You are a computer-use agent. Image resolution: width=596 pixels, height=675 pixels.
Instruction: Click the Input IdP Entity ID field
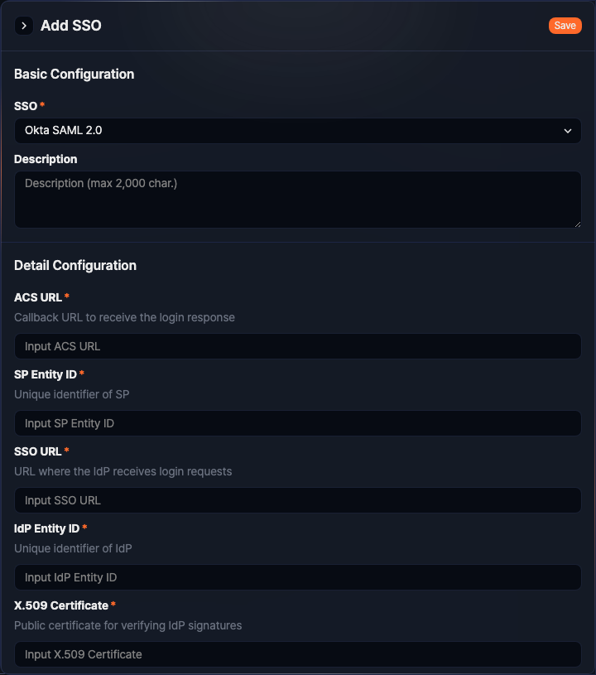point(297,577)
